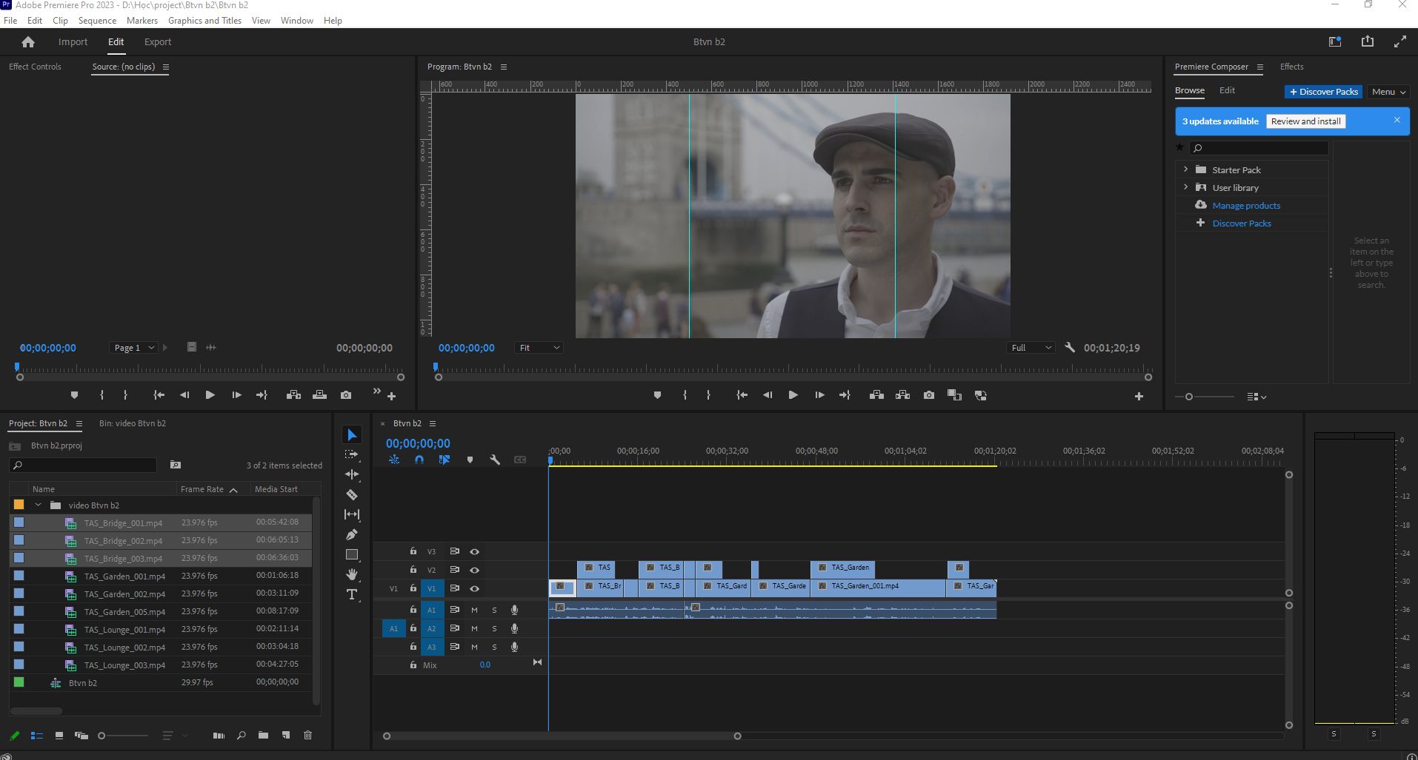Click the Manage products link
The image size is (1418, 760).
tap(1246, 206)
